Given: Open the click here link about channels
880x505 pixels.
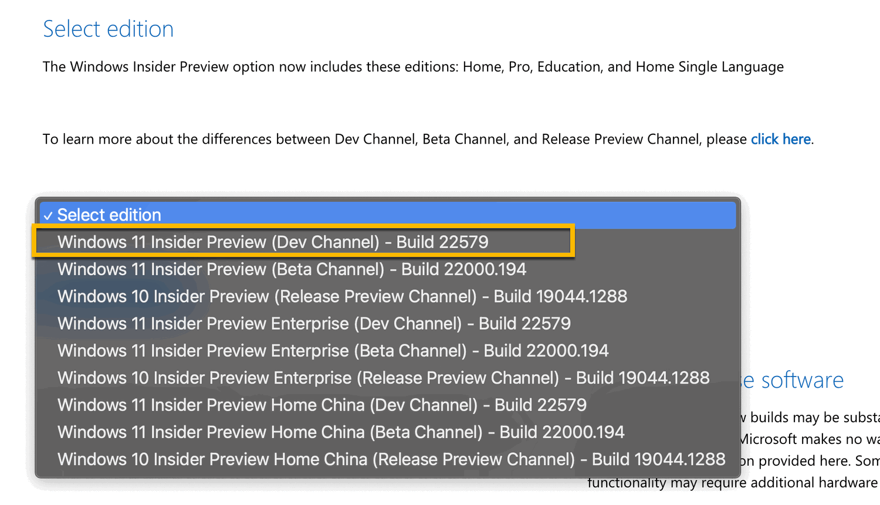Looking at the screenshot, I should (x=780, y=139).
